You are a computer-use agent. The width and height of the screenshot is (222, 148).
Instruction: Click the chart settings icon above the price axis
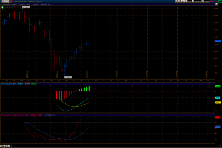pos(217,4)
